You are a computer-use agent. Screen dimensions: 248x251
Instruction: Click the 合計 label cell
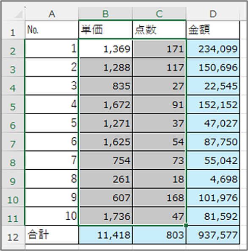coord(52,235)
